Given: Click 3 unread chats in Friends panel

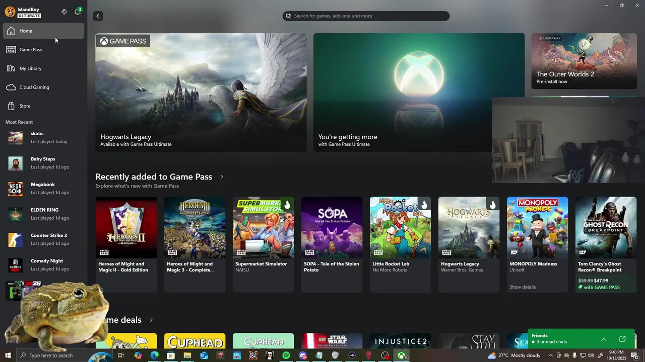Looking at the screenshot, I should click(551, 342).
